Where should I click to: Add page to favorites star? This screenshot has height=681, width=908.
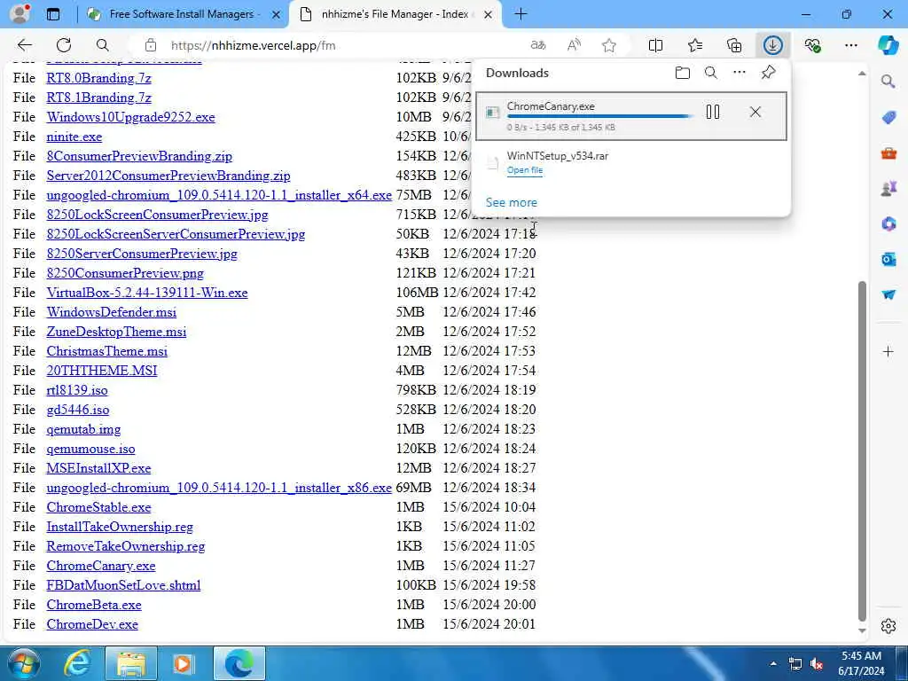point(609,45)
